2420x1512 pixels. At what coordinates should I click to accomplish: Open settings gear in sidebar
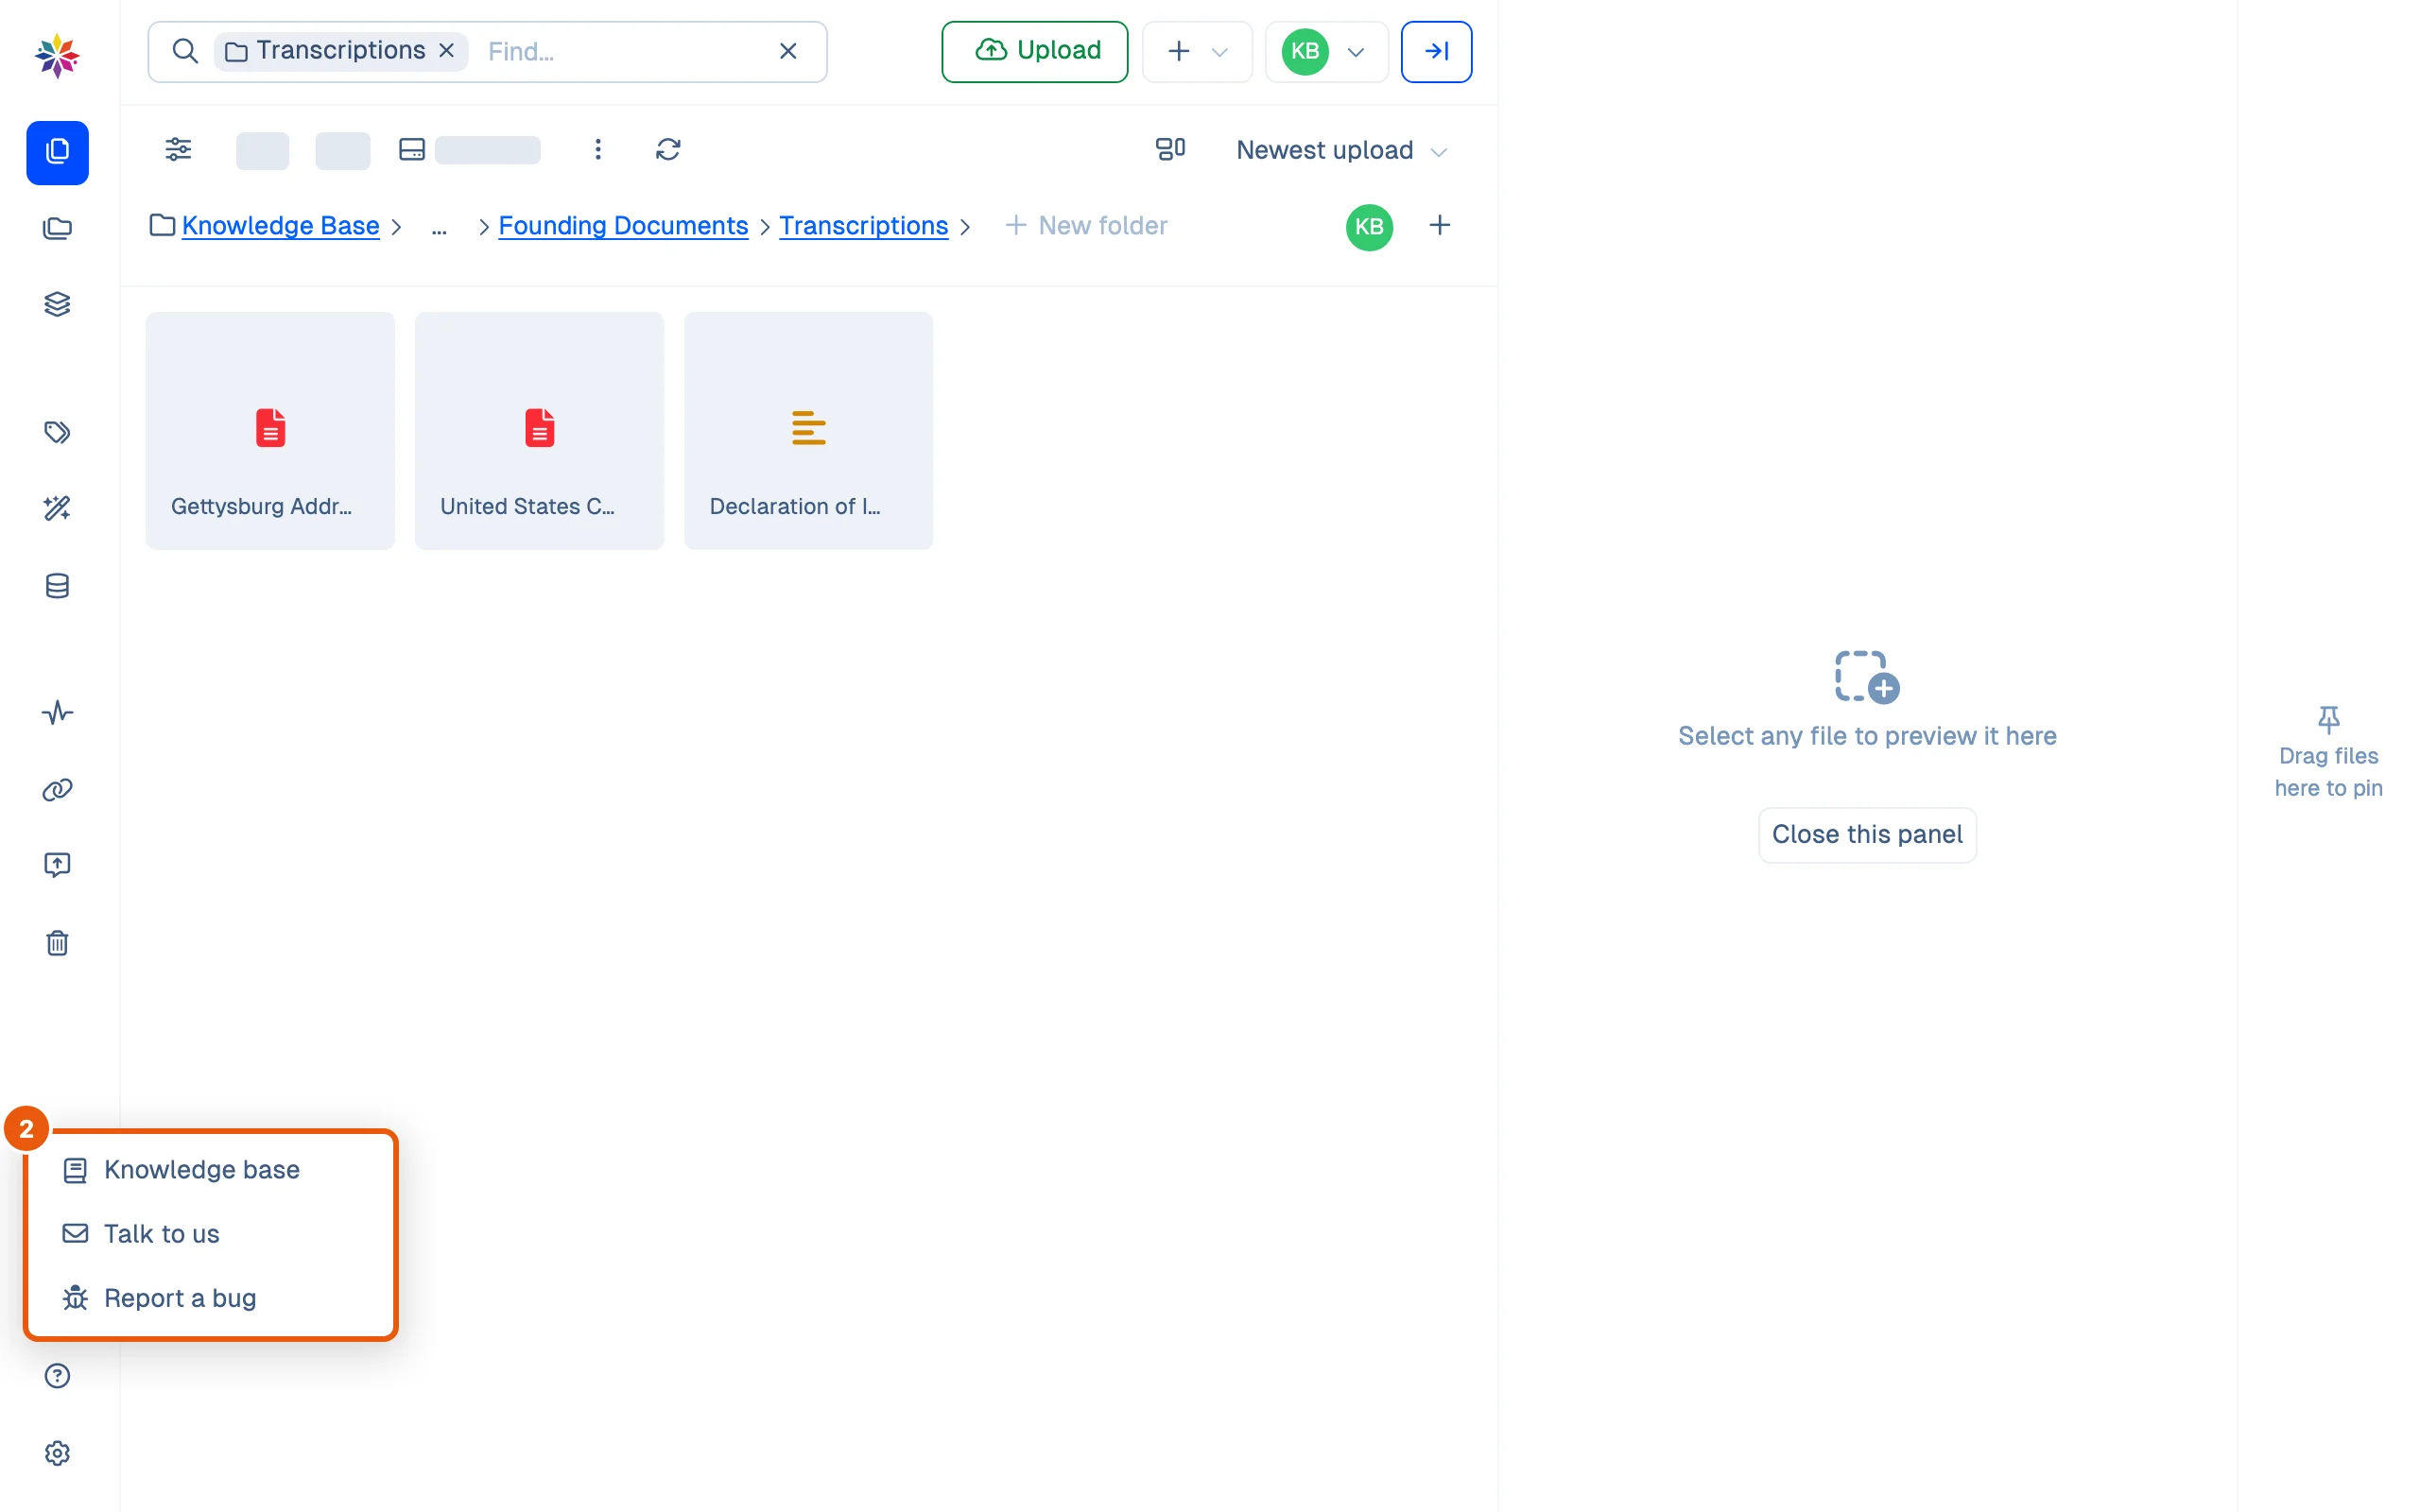click(x=57, y=1453)
